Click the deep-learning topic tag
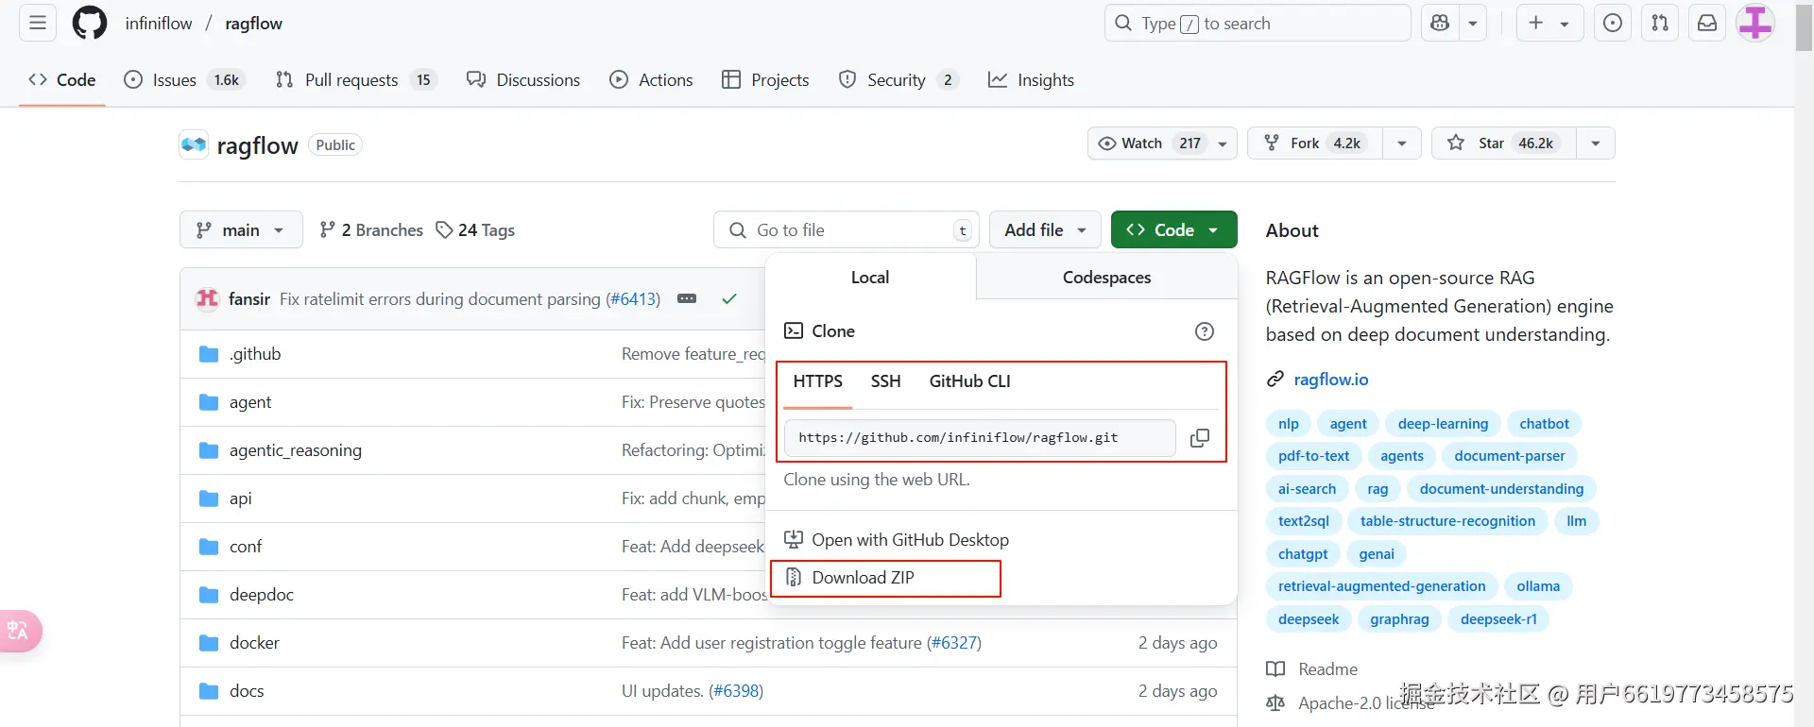Image resolution: width=1814 pixels, height=727 pixels. (x=1443, y=424)
